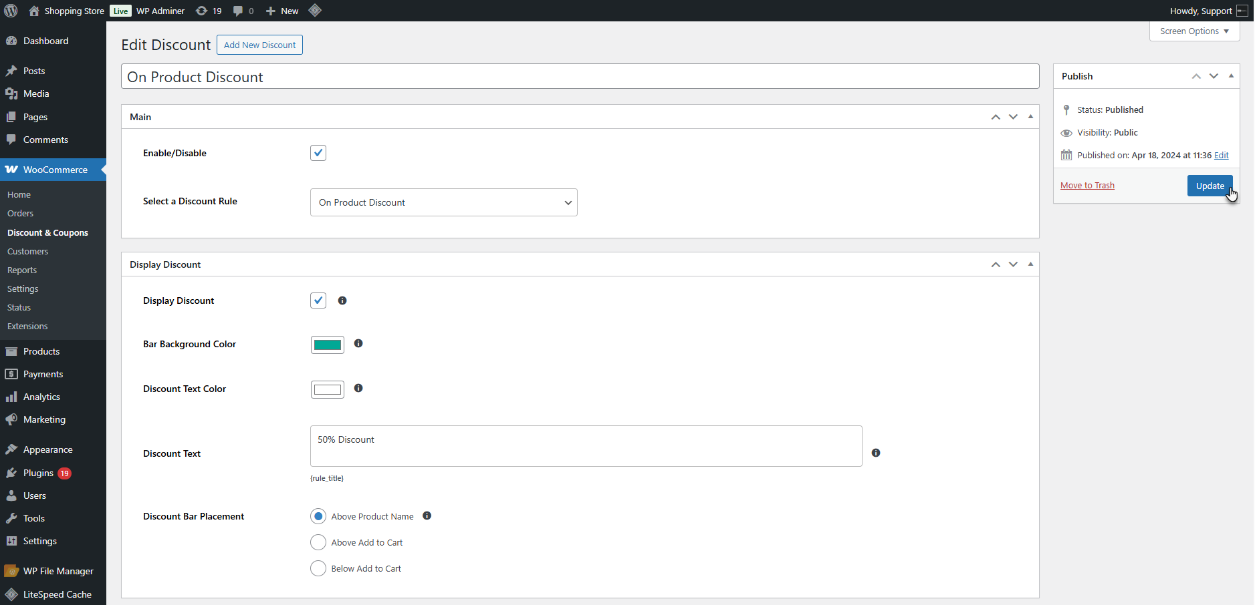Uncheck the Enable/Disable checkbox
Image resolution: width=1255 pixels, height=605 pixels.
pos(318,153)
